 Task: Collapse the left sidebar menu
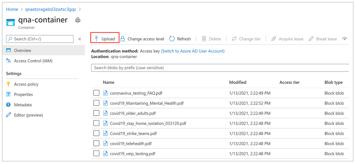pos(80,39)
